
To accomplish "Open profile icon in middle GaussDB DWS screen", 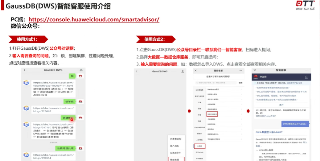I will click(x=183, y=71).
